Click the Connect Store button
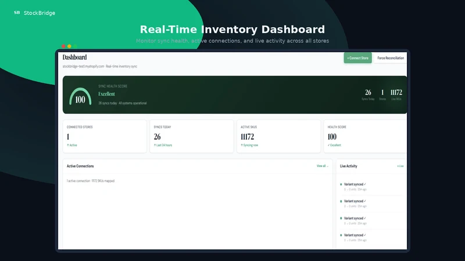Screen dimensions: 465x261 click(357, 58)
